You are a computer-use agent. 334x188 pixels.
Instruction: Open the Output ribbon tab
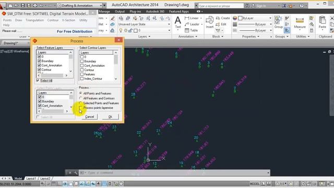pyautogui.click(x=120, y=11)
